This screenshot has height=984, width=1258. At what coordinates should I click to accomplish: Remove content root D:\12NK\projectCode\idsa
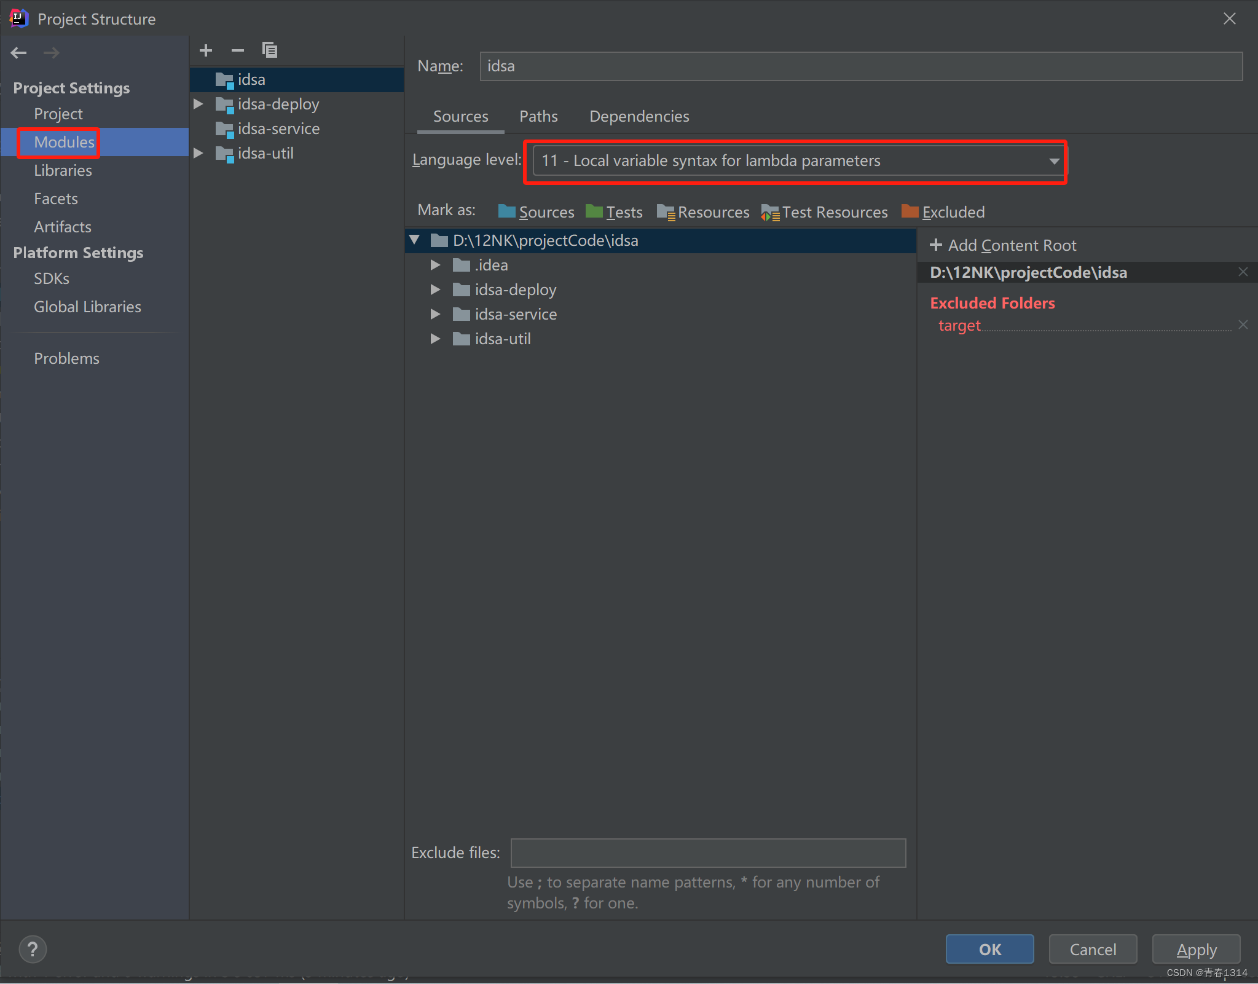click(x=1243, y=272)
